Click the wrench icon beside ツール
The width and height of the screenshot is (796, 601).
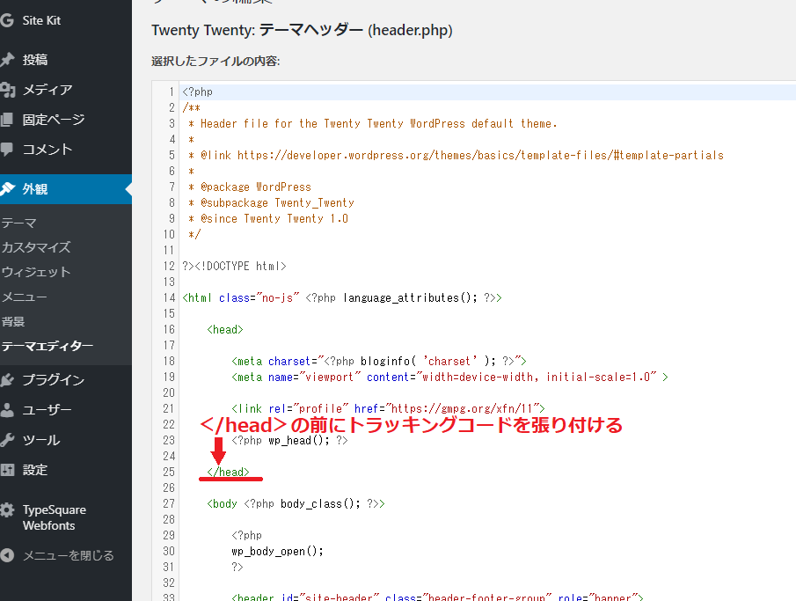pos(7,440)
